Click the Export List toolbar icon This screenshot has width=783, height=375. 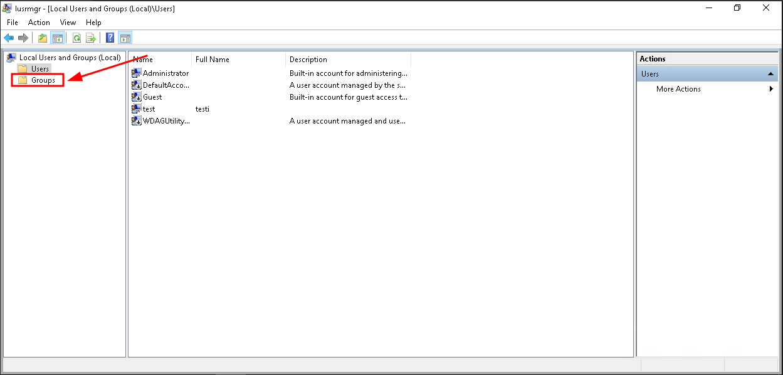tap(91, 38)
